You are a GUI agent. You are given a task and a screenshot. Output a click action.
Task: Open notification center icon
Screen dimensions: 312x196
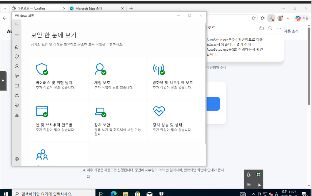point(304,194)
